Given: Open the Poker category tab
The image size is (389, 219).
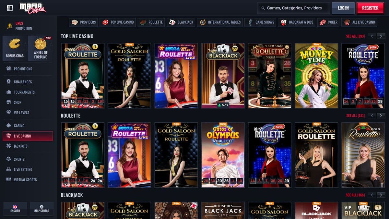Looking at the screenshot, I should pyautogui.click(x=329, y=22).
